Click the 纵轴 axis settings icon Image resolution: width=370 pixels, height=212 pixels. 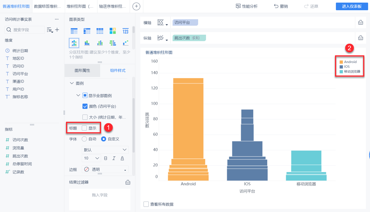[162, 38]
